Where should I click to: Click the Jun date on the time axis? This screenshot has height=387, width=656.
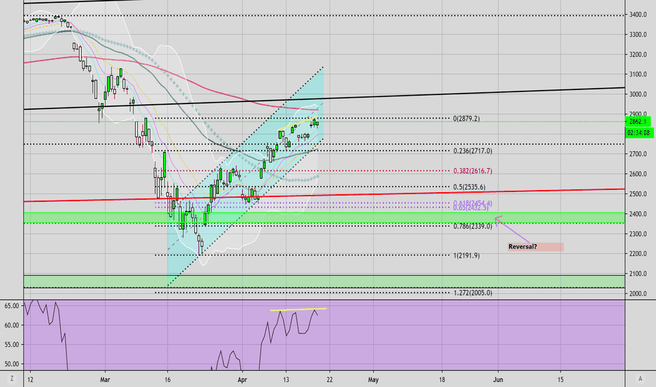click(x=498, y=380)
